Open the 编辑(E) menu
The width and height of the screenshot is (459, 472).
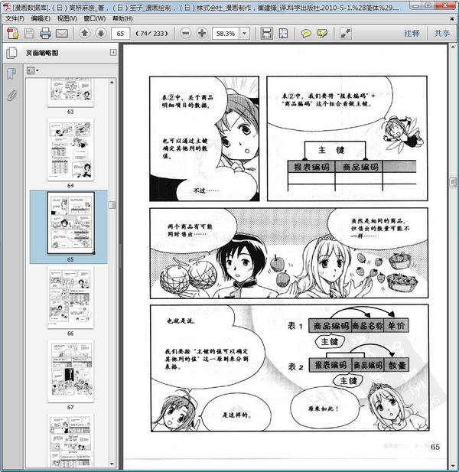pyautogui.click(x=41, y=18)
